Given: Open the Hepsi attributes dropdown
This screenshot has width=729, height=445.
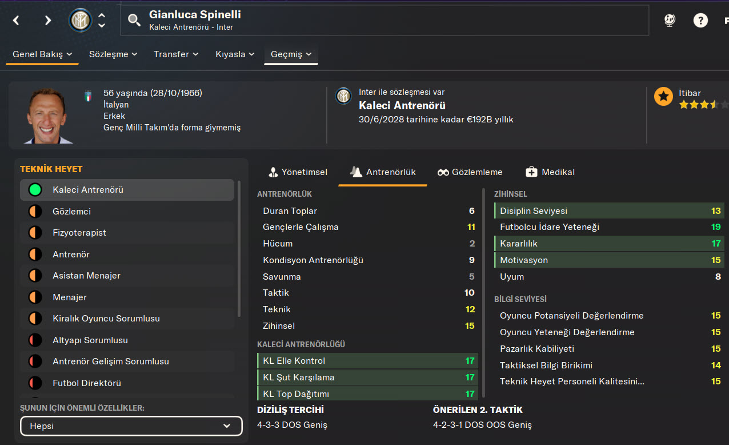Looking at the screenshot, I should click(131, 426).
